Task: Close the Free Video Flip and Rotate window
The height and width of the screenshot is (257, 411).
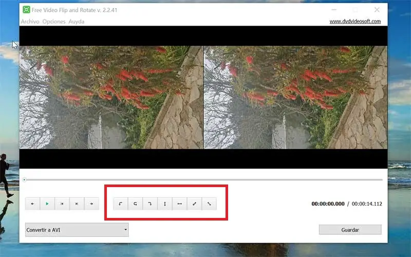Action: 377,10
